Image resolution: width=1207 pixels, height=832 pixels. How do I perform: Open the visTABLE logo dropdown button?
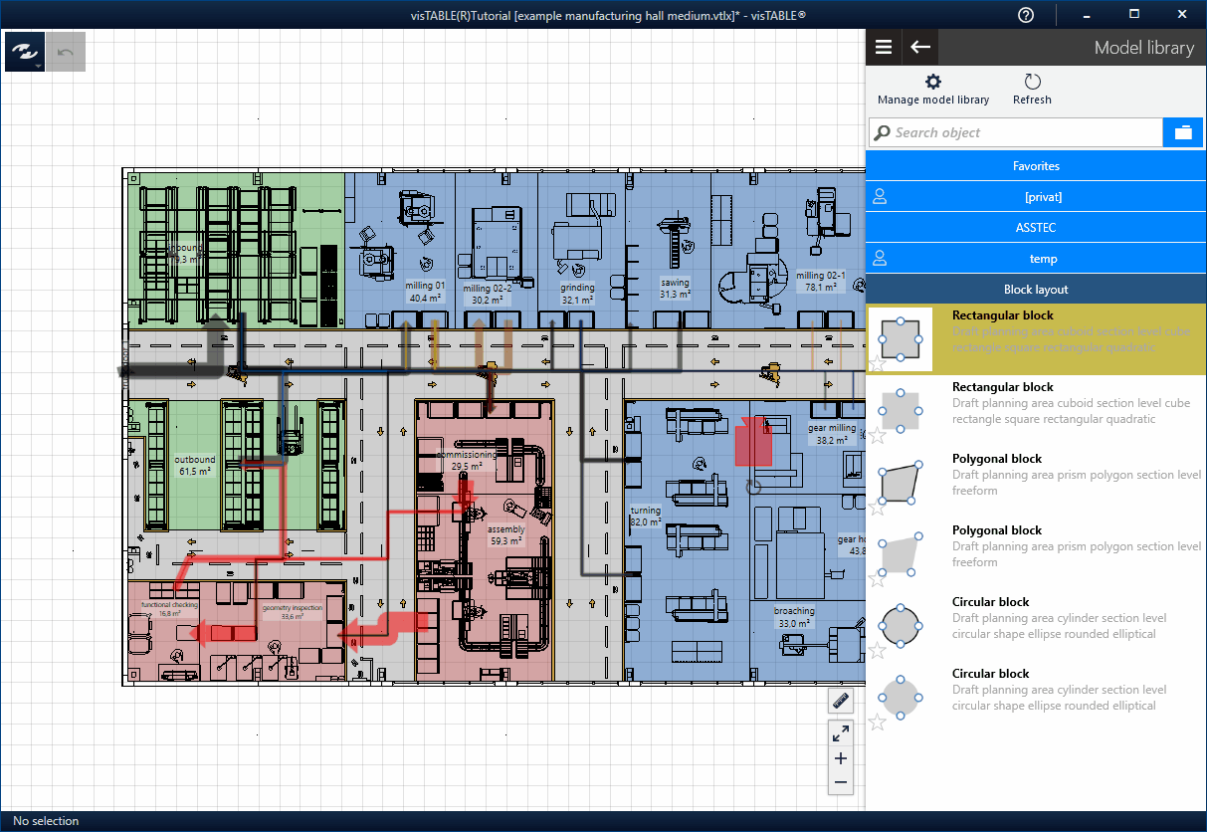pos(24,52)
